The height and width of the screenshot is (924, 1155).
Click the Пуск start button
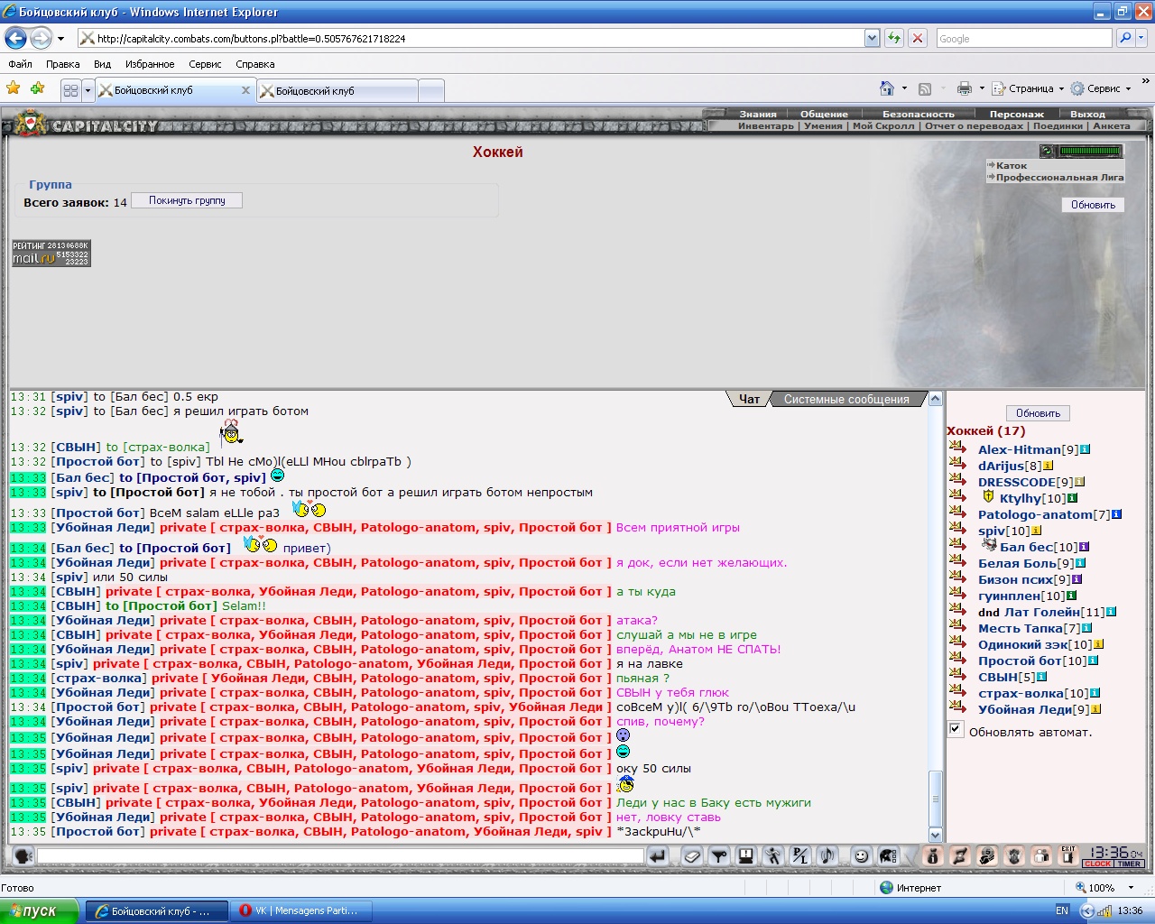coord(40,910)
